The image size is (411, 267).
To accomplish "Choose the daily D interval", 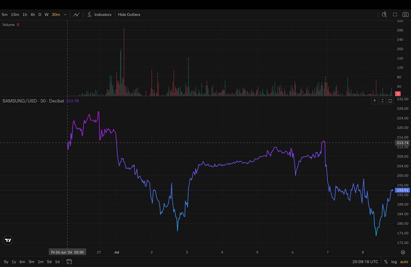I will [x=40, y=15].
